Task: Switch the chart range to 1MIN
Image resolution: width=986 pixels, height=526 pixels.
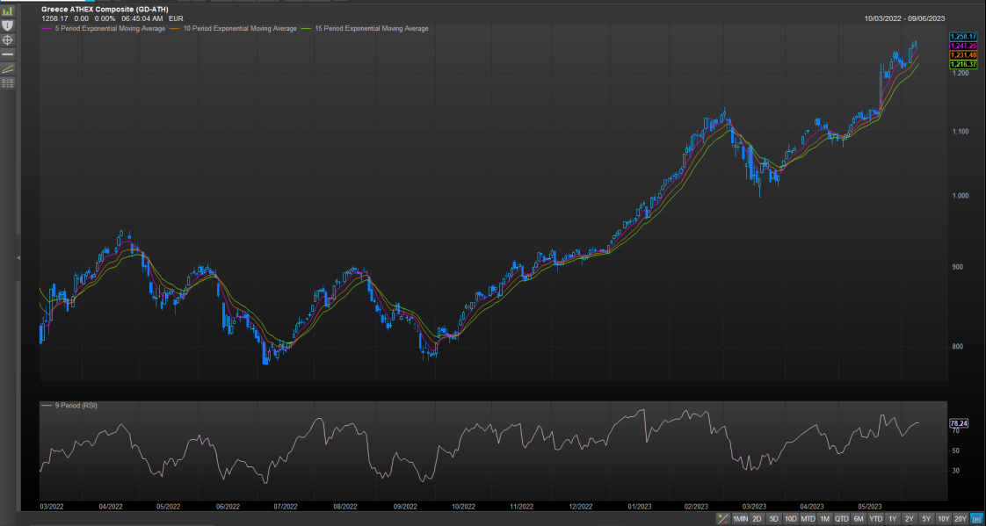Action: [740, 518]
